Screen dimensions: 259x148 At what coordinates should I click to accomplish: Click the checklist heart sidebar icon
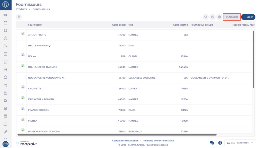6,62
